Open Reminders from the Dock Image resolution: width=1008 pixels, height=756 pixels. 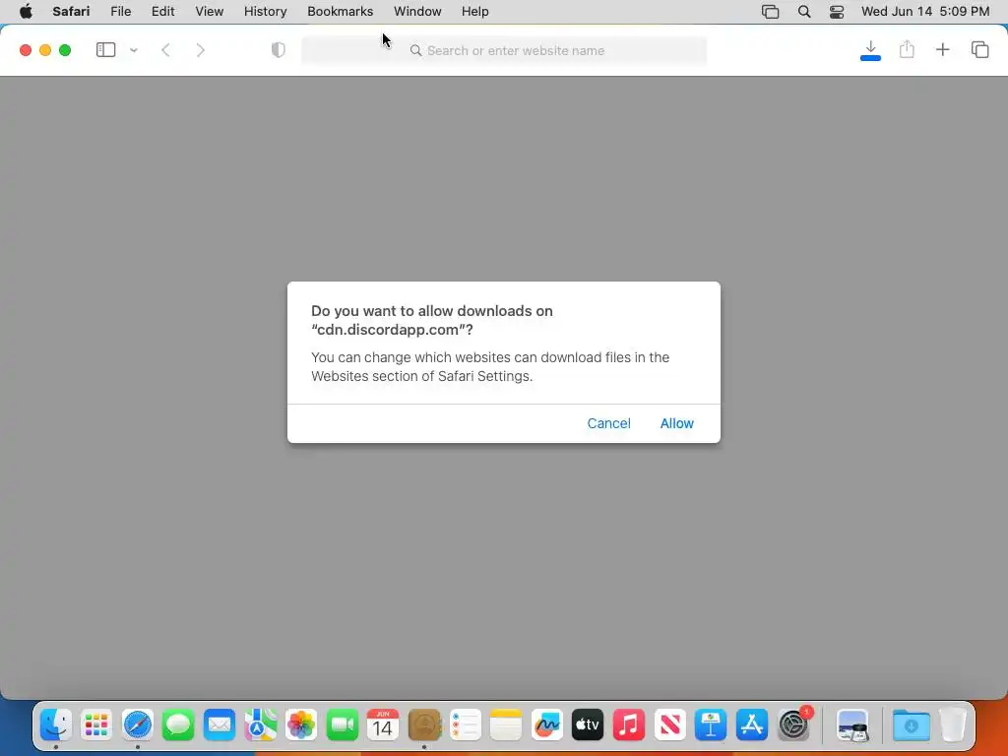click(465, 725)
